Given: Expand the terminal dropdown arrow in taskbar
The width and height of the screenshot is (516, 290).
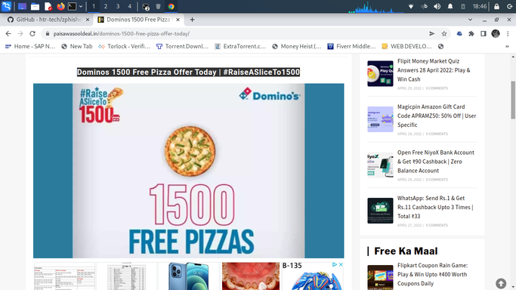Looking at the screenshot, I should [81, 6].
